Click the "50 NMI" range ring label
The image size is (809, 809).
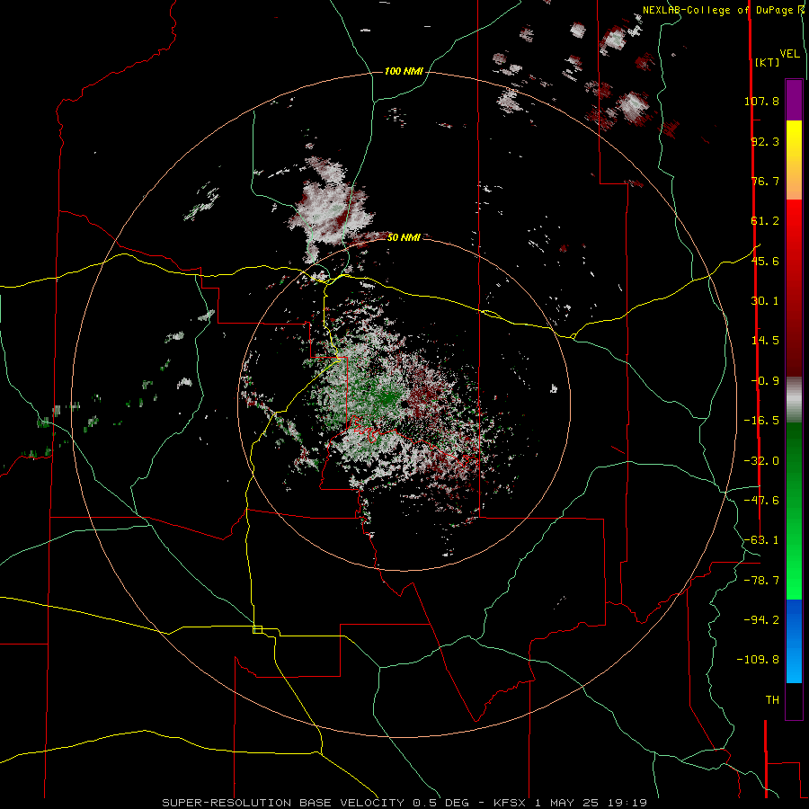(x=404, y=237)
